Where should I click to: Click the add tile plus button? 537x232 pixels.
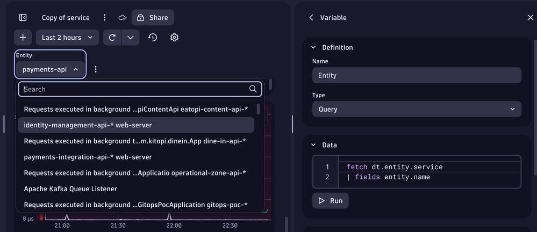tap(23, 38)
